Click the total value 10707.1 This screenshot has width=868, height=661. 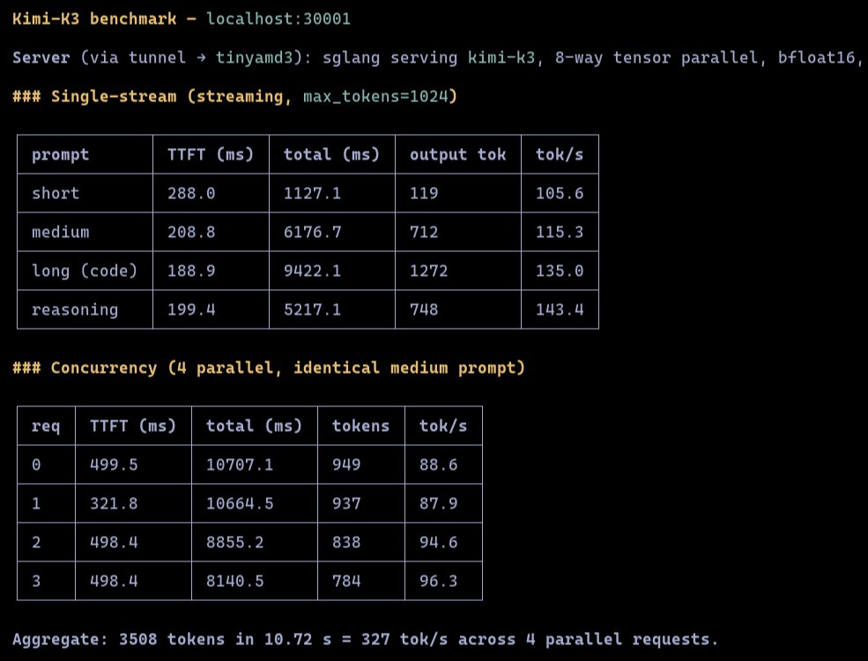click(x=240, y=464)
